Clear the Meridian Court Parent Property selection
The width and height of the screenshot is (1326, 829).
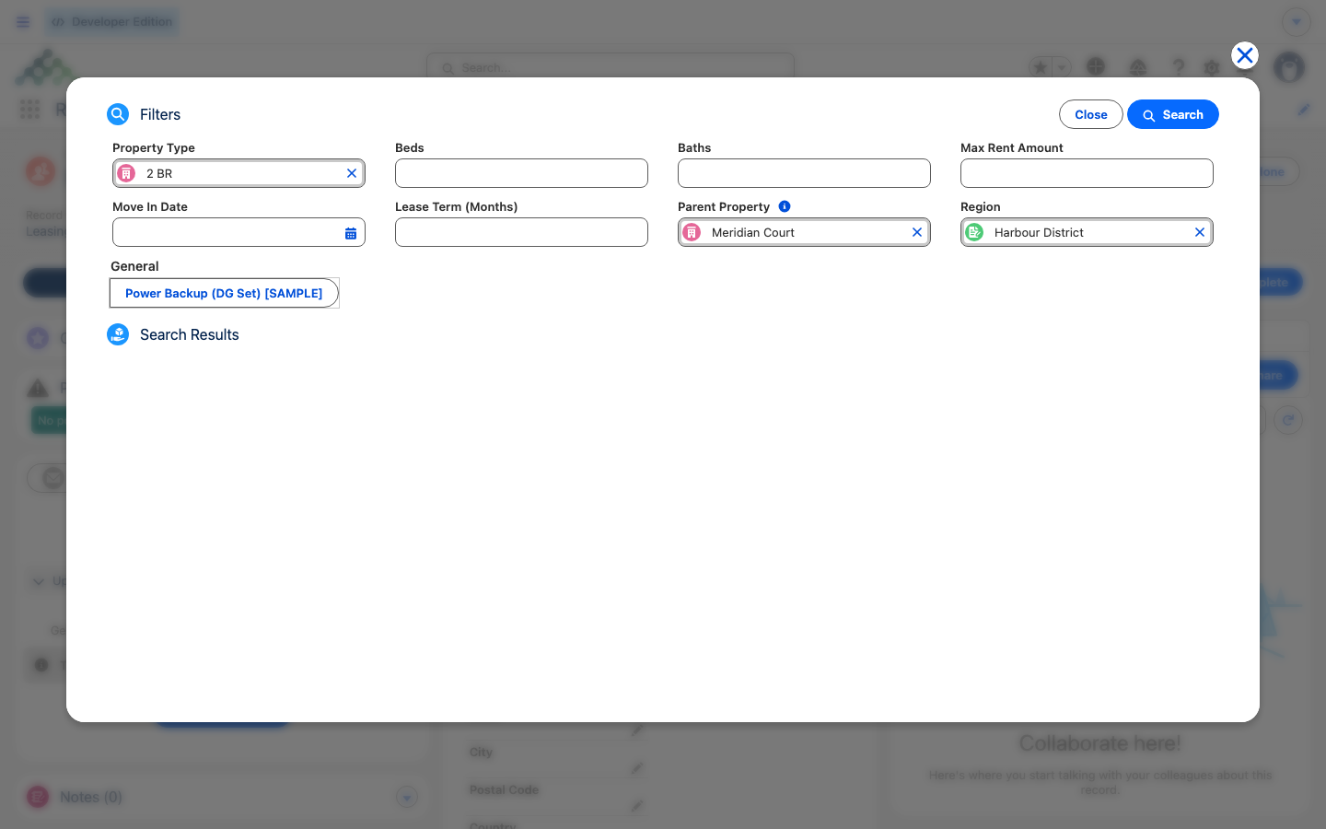917,232
